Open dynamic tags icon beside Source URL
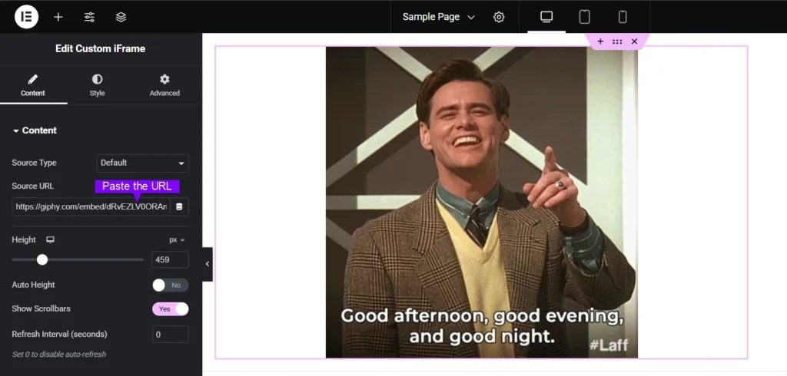 coord(179,207)
